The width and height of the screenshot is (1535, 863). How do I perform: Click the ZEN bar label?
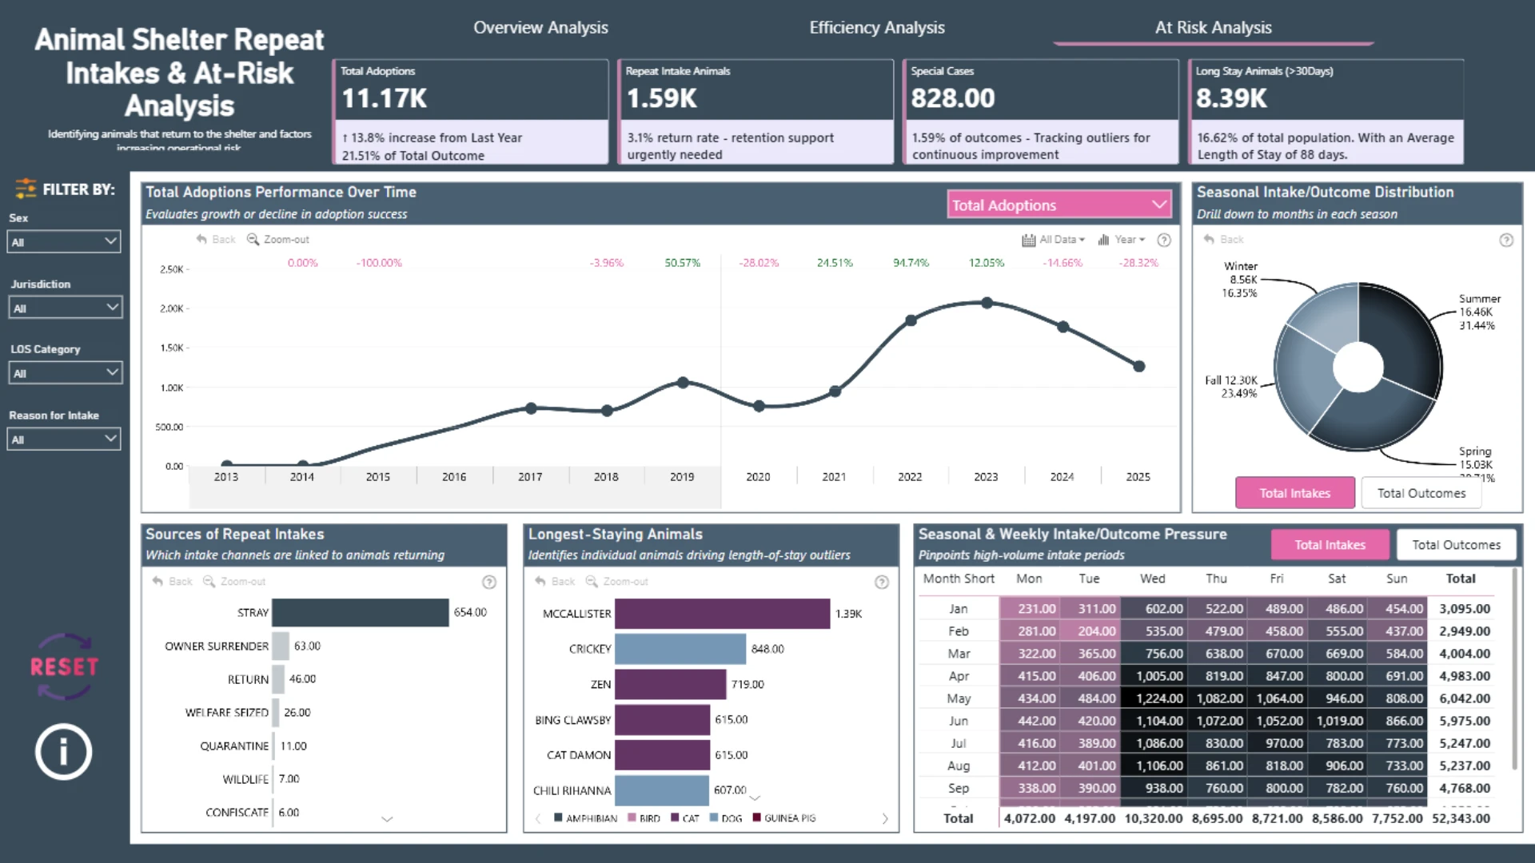(600, 685)
